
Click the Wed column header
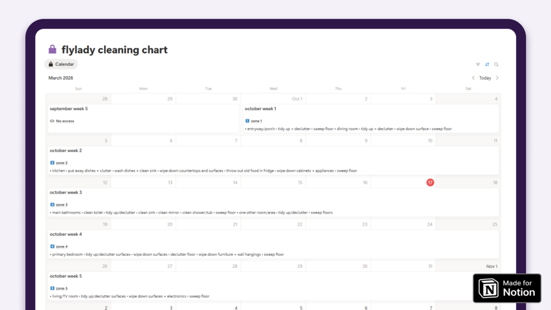point(274,88)
